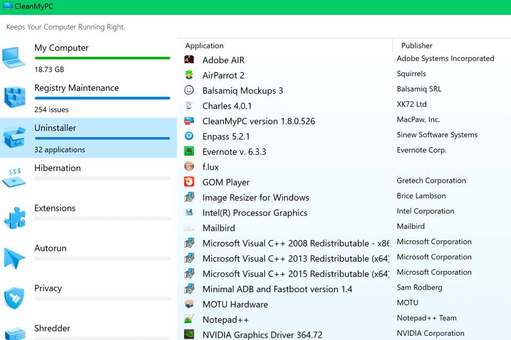The image size is (511, 340).
Task: Select Image Resizer for Windows entry
Action: point(256,198)
